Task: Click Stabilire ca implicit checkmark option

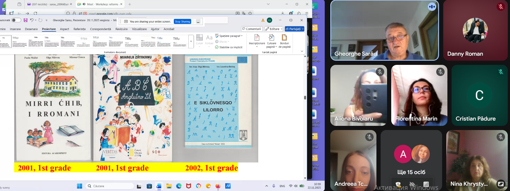Action: (229, 47)
